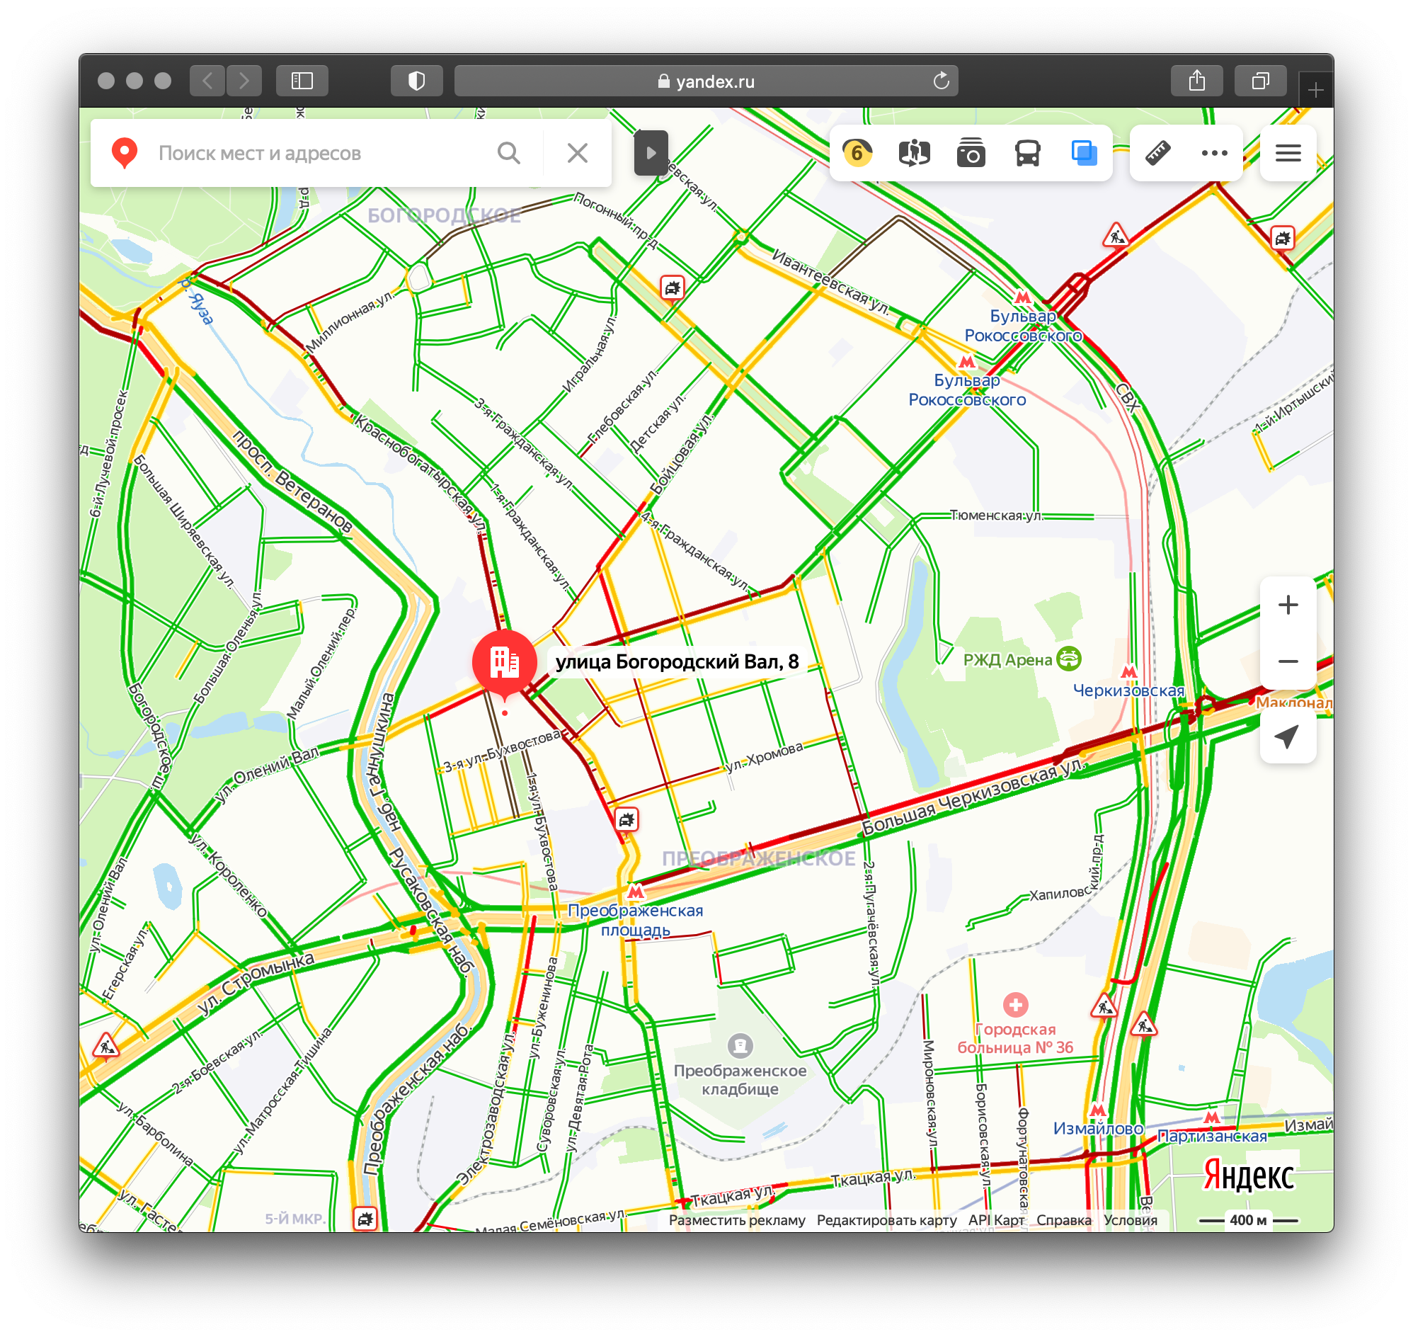Toggle Safari sidebar button
This screenshot has height=1337, width=1413.
[302, 81]
